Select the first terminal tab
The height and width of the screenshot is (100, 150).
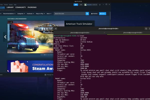[x=80, y=33]
